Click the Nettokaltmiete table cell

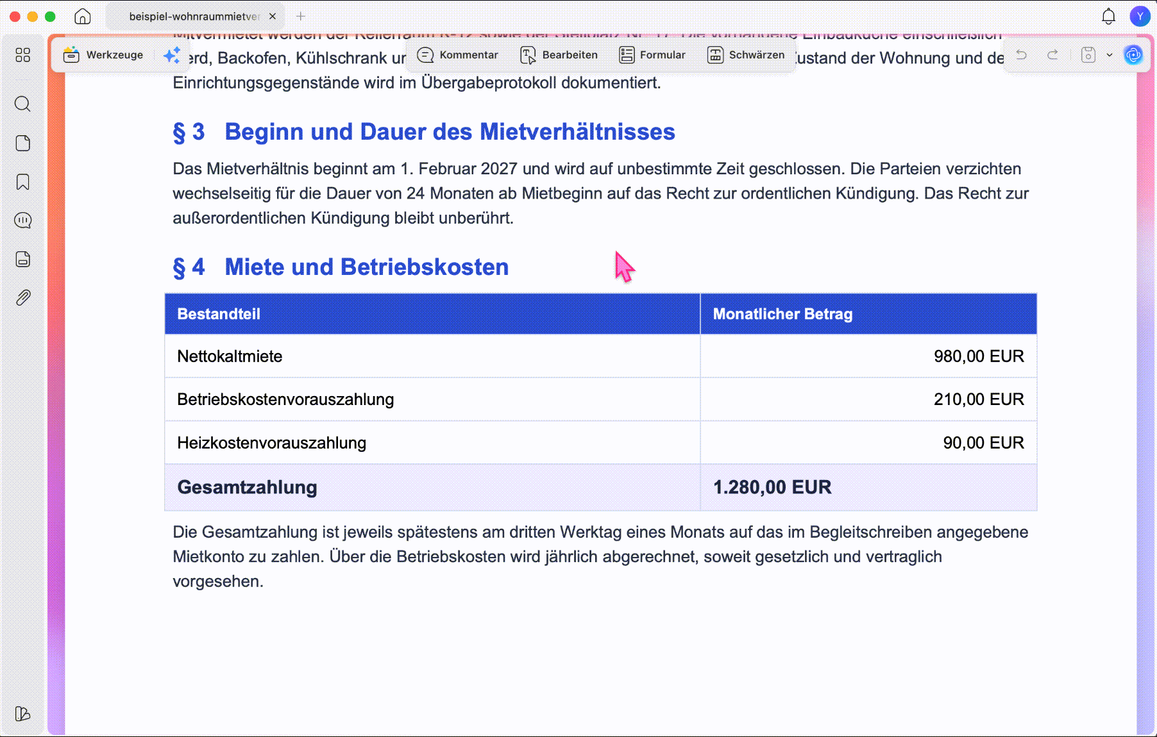tap(432, 356)
